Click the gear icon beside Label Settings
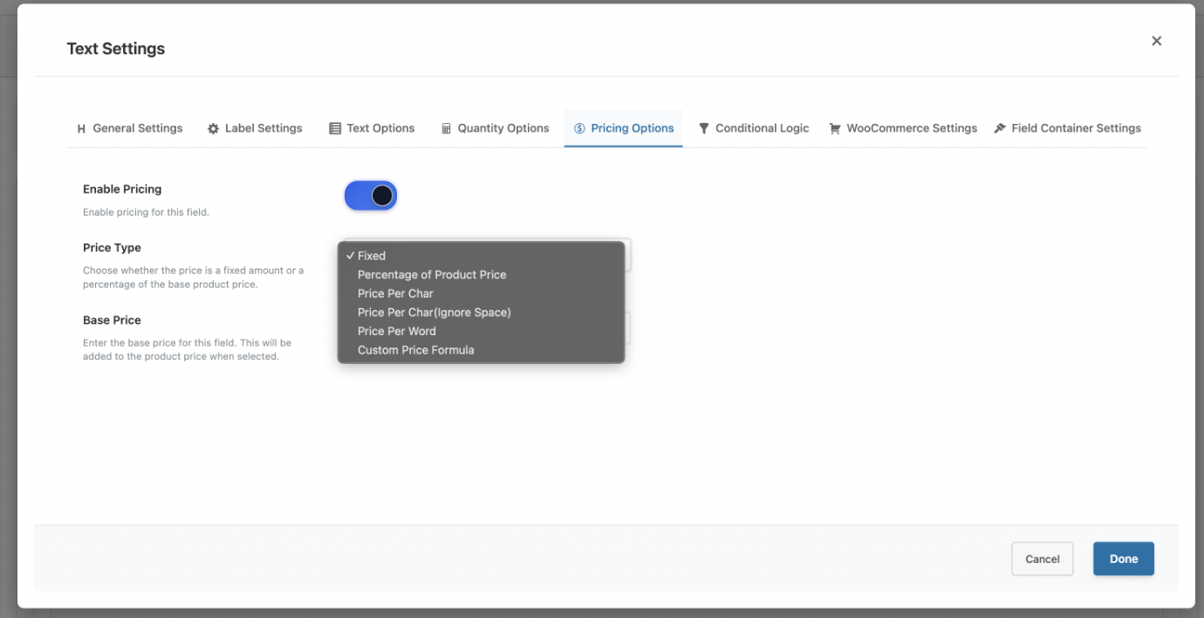Viewport: 1204px width, 618px height. [x=213, y=128]
